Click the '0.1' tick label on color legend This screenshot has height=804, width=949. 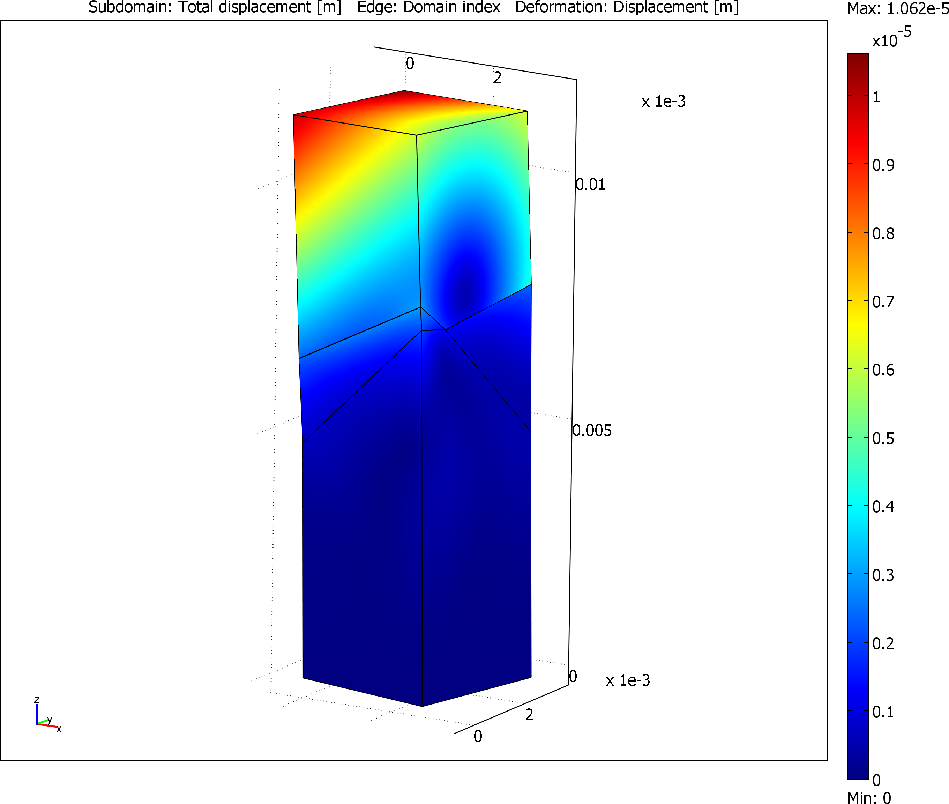883,712
